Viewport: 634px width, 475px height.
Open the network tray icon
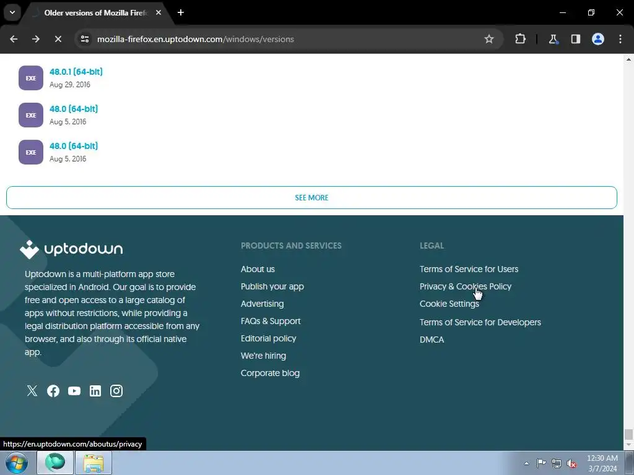coord(557,463)
